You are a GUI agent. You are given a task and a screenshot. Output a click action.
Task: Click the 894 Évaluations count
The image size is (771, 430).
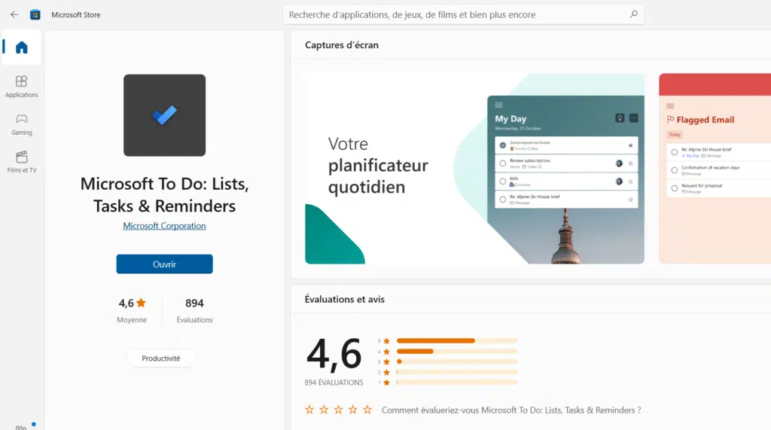coord(194,310)
